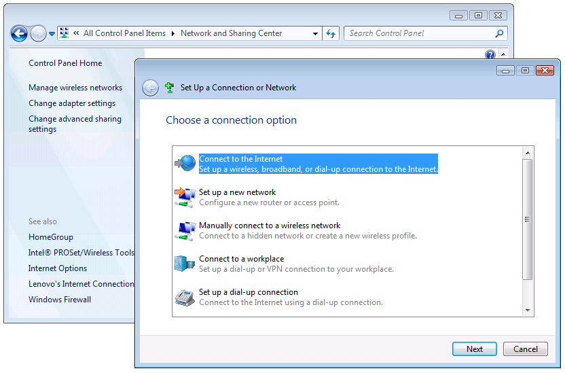The height and width of the screenshot is (373, 565).
Task: Open Change adapter settings
Action: [x=72, y=103]
